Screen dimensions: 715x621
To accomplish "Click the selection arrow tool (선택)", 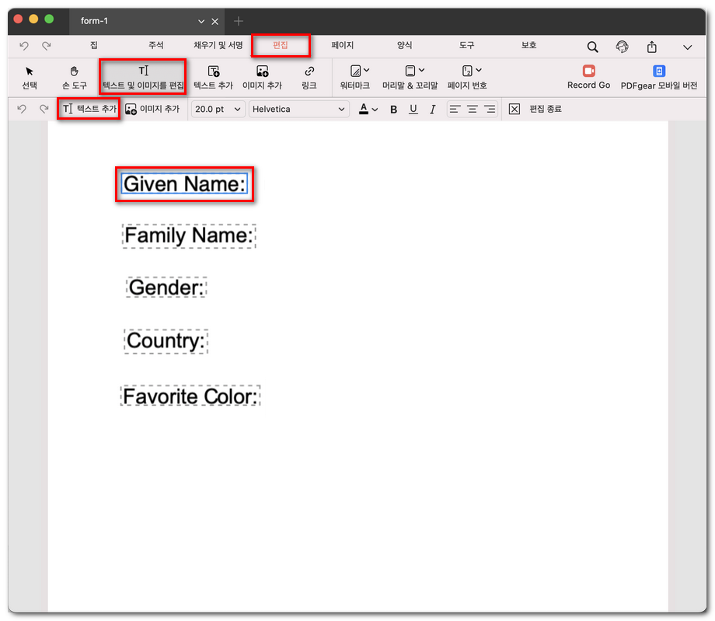I will [x=30, y=77].
